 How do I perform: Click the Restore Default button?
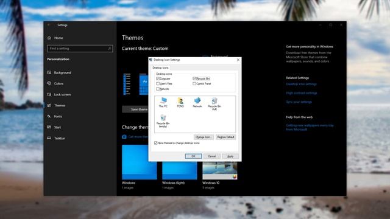pyautogui.click(x=225, y=137)
